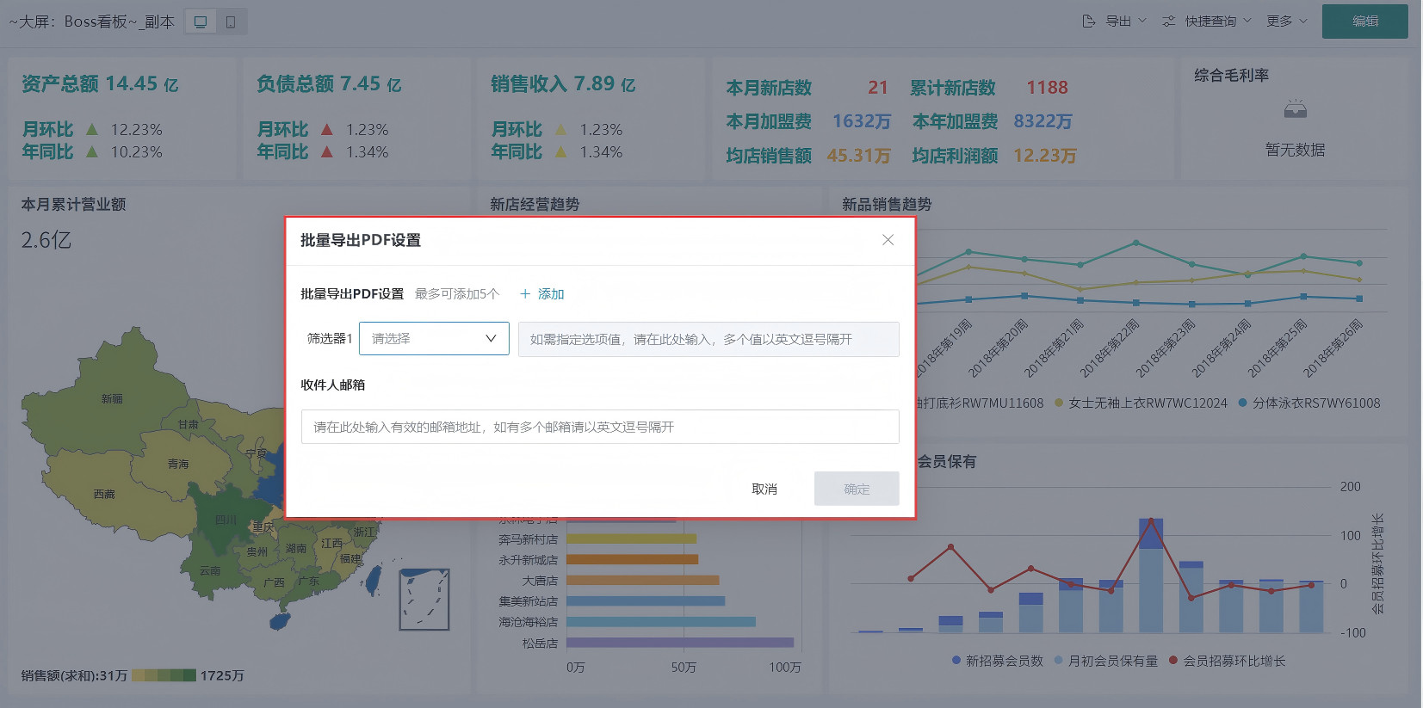This screenshot has width=1423, height=708.
Task: Open the 筛选器1 dropdown
Action: point(434,339)
